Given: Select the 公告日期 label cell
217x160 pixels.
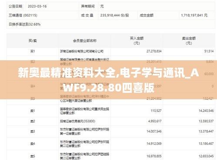Looking at the screenshot, I should click(15, 7).
